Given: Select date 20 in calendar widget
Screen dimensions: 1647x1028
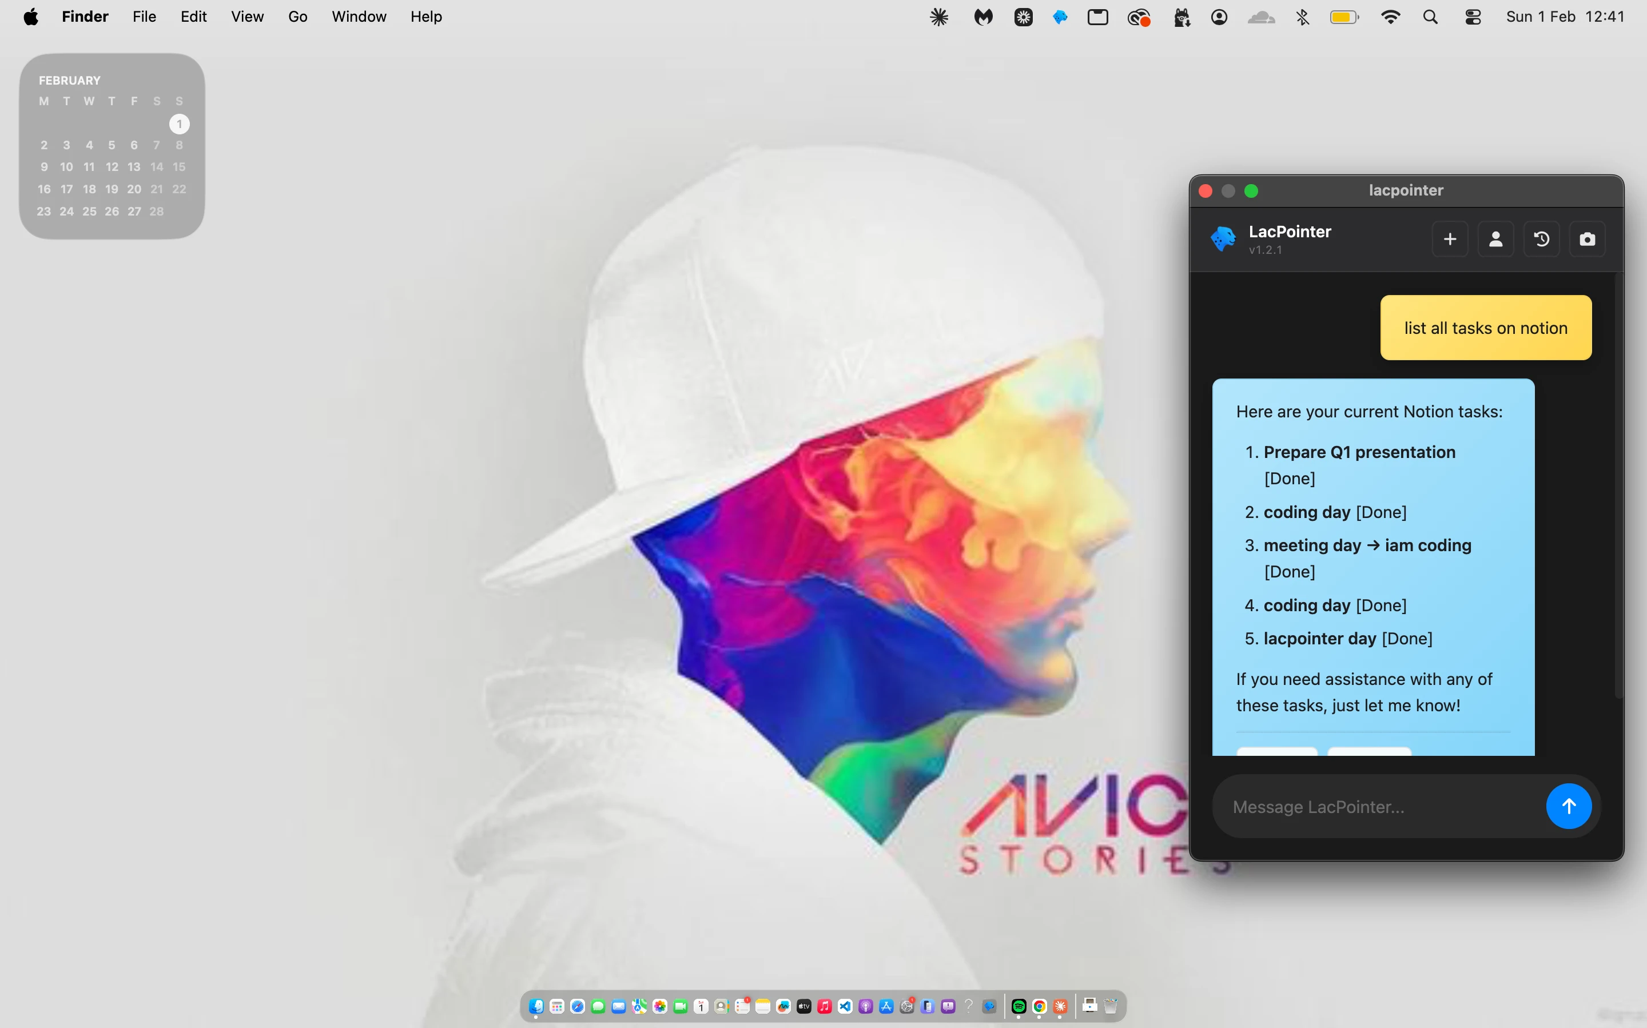Looking at the screenshot, I should (134, 189).
